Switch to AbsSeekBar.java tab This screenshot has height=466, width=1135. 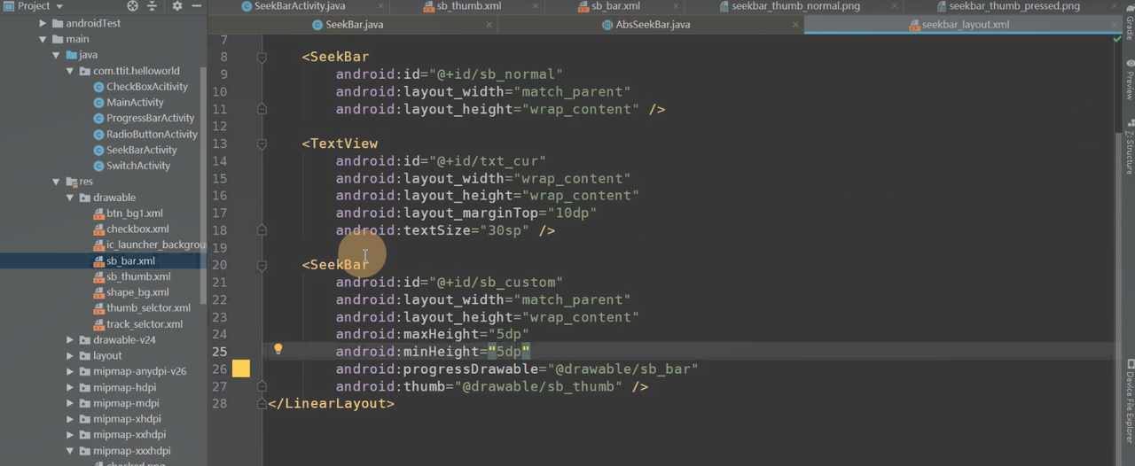coord(652,25)
